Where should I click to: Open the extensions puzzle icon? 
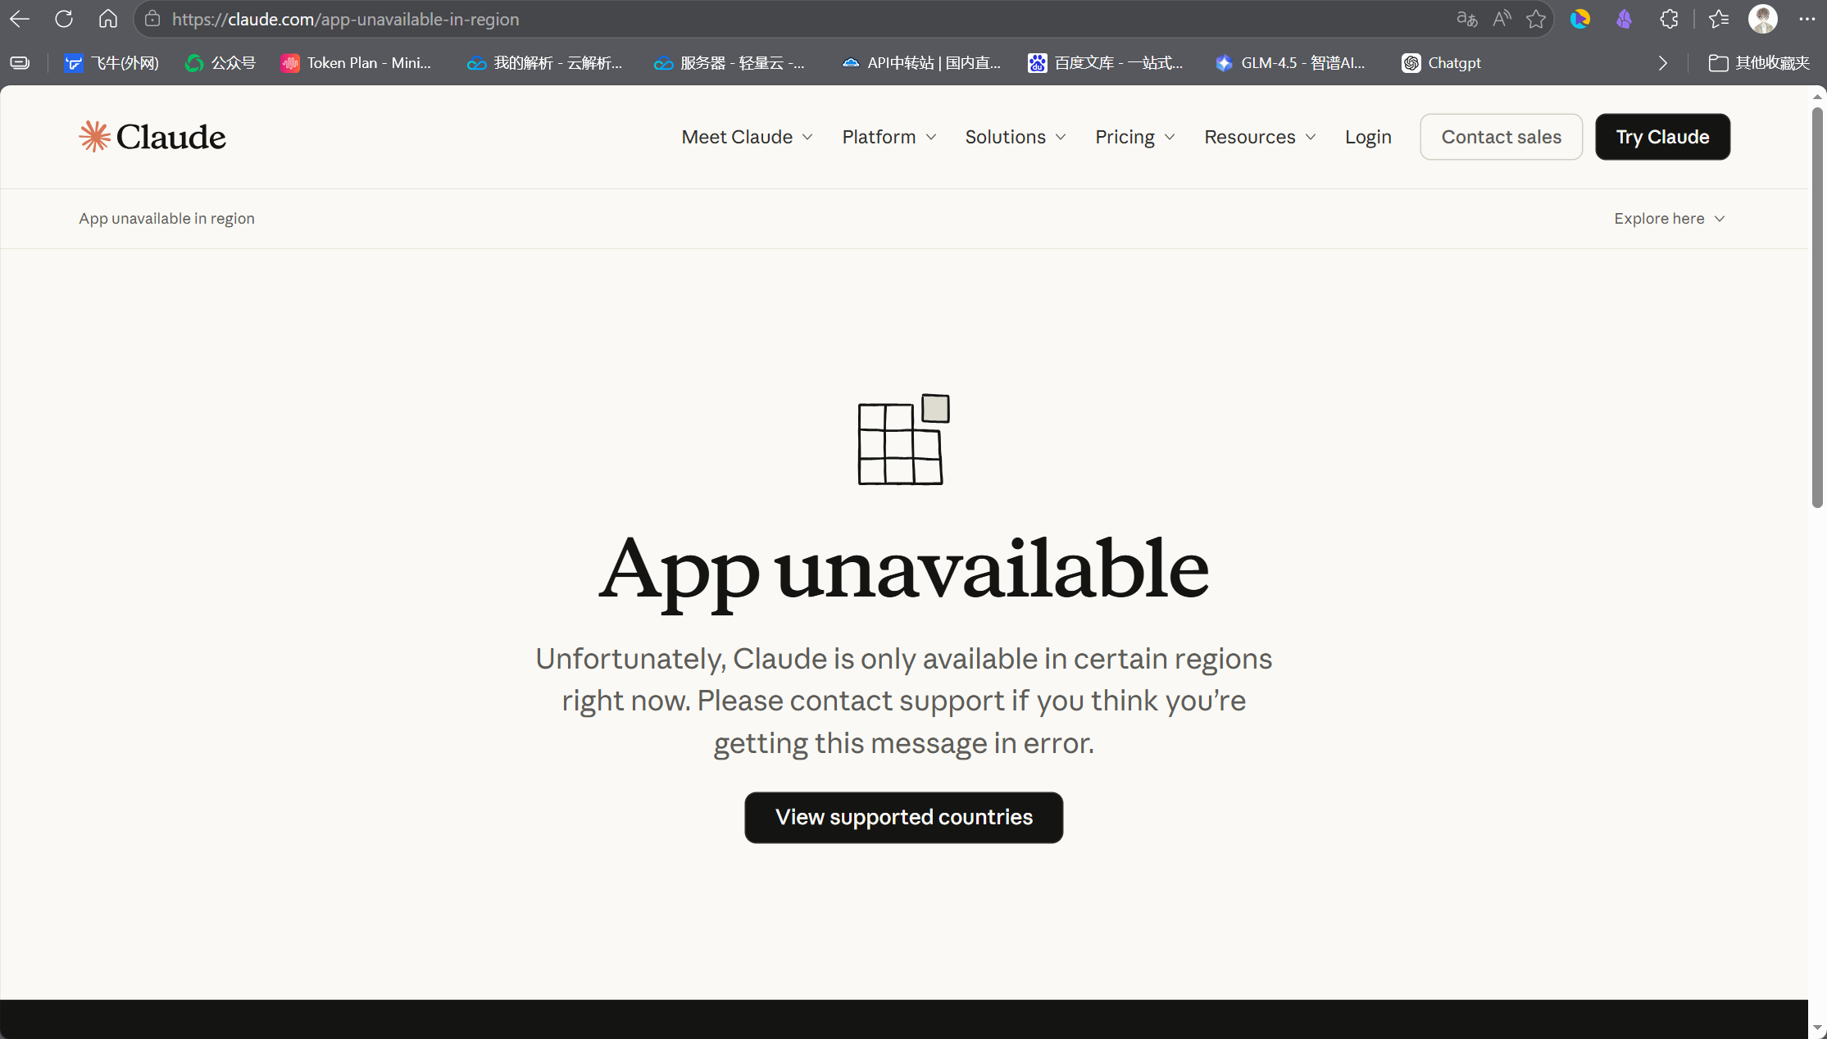click(x=1669, y=19)
